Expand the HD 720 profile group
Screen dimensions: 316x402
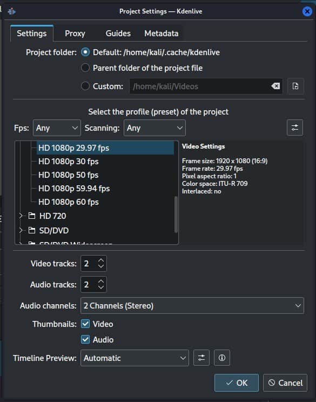click(x=21, y=216)
